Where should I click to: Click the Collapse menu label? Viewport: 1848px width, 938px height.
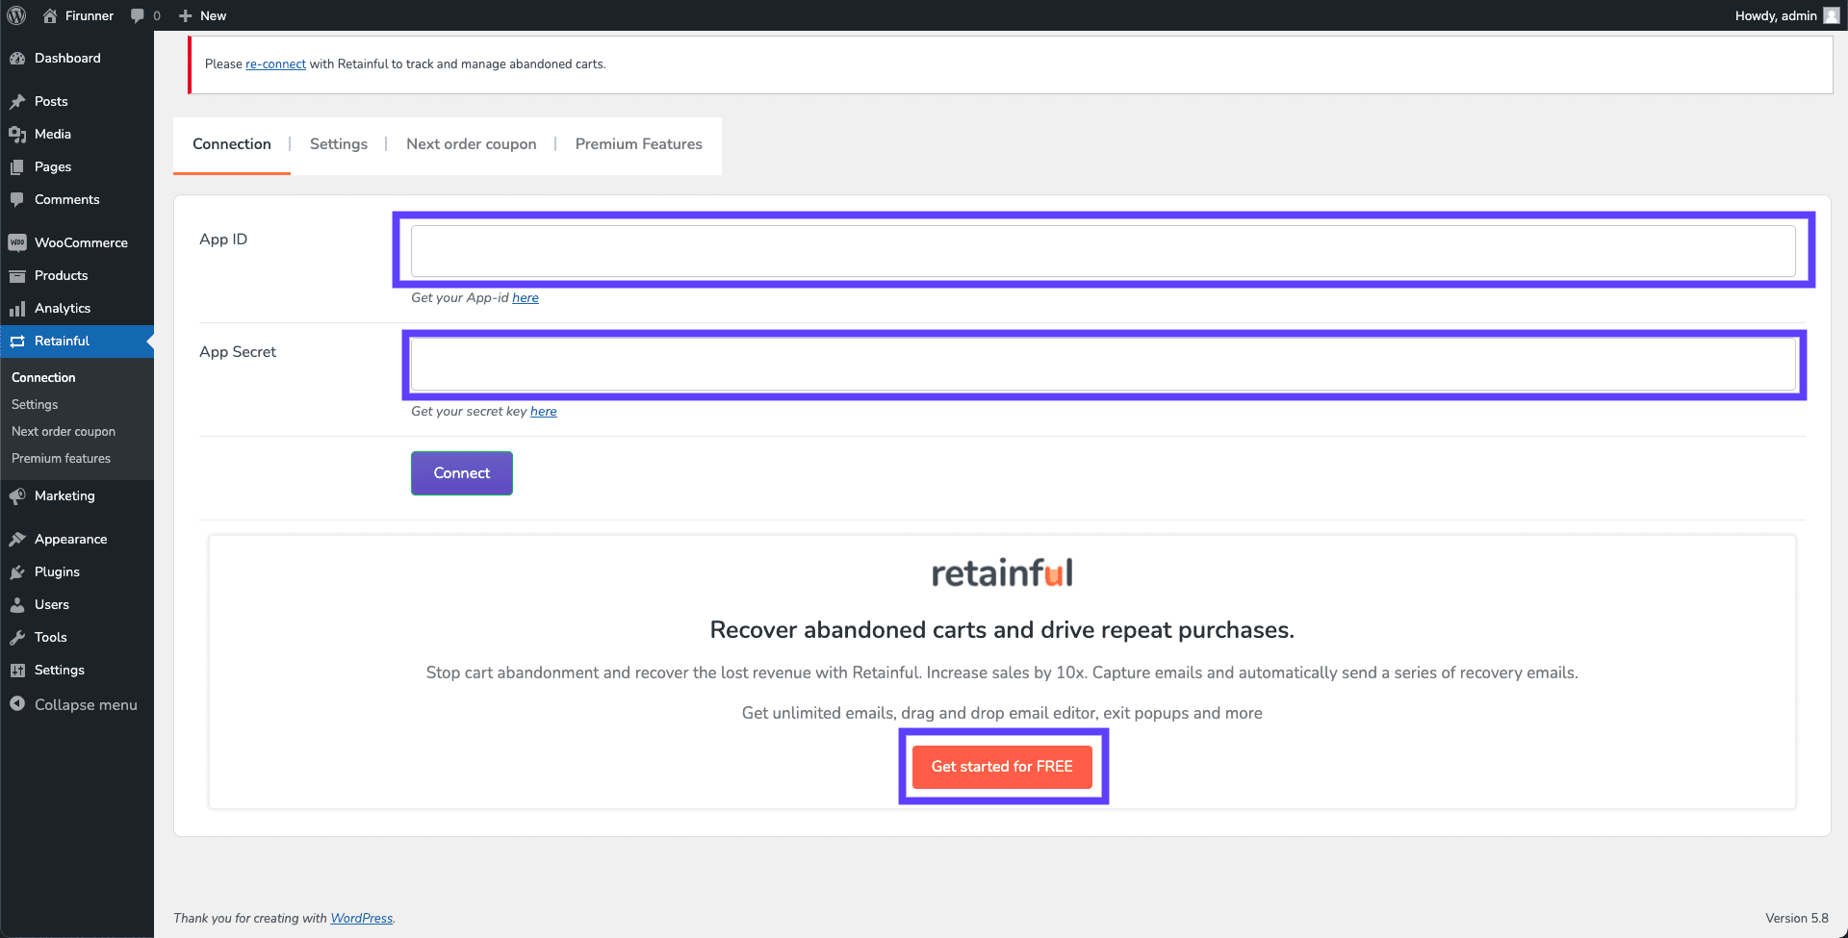point(86,705)
